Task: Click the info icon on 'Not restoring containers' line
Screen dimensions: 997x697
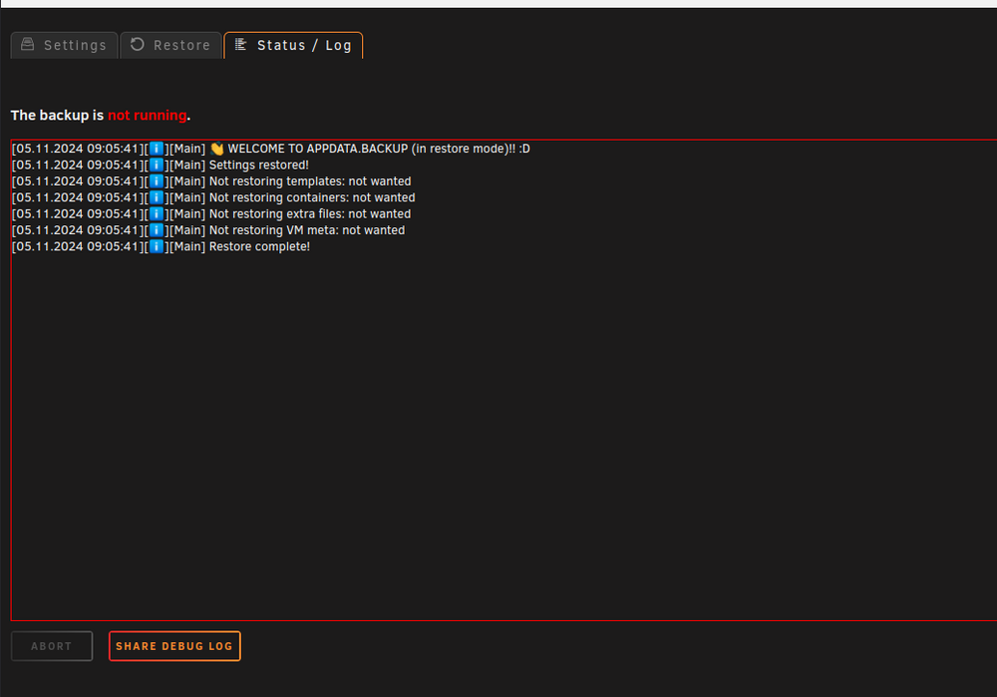Action: tap(157, 197)
